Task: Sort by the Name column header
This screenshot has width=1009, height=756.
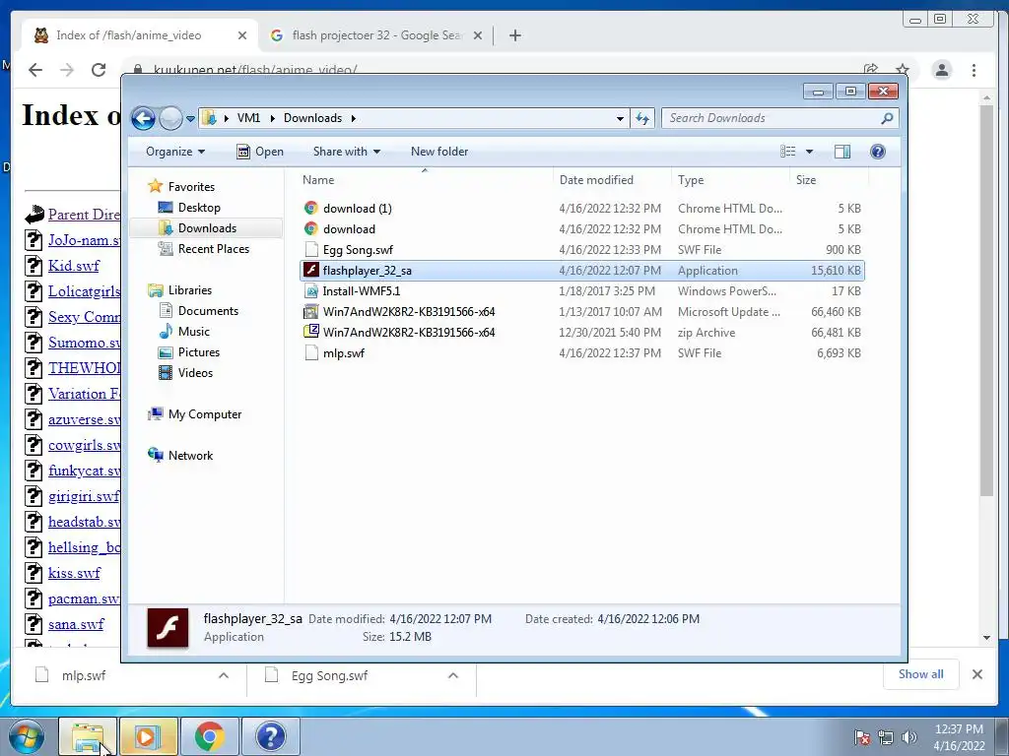Action: 318,180
